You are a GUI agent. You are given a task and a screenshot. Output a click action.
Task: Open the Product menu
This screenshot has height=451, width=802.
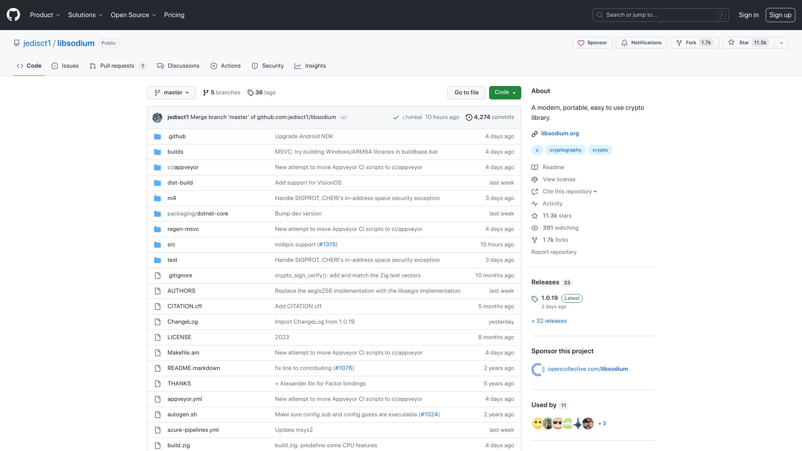pyautogui.click(x=45, y=15)
